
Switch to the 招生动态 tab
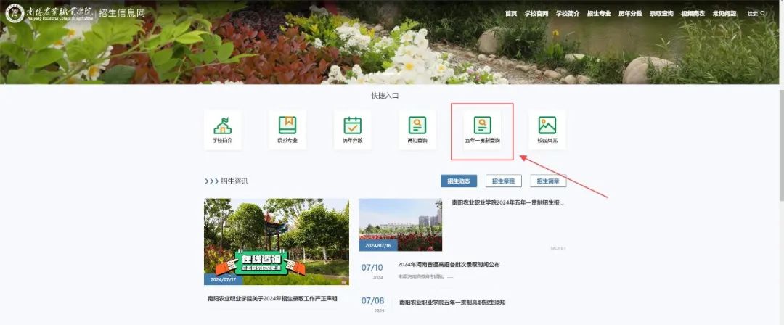click(x=459, y=181)
